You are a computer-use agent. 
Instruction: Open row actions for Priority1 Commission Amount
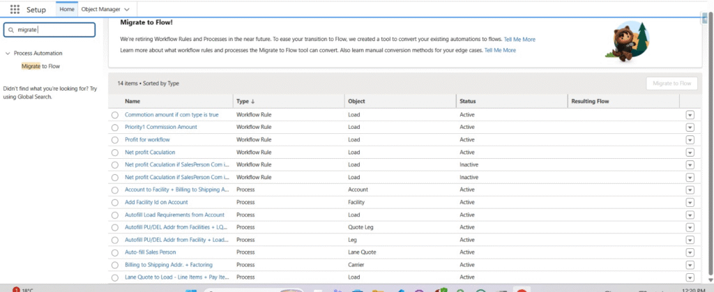(x=690, y=128)
